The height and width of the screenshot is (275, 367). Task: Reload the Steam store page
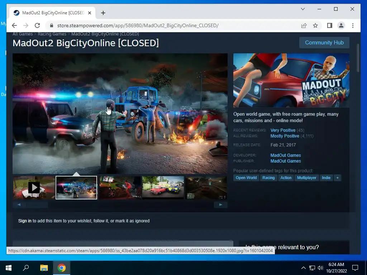37,25
